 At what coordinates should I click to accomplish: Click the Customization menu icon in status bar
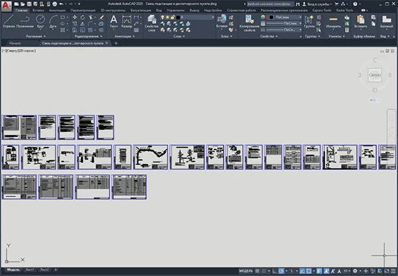point(393,271)
